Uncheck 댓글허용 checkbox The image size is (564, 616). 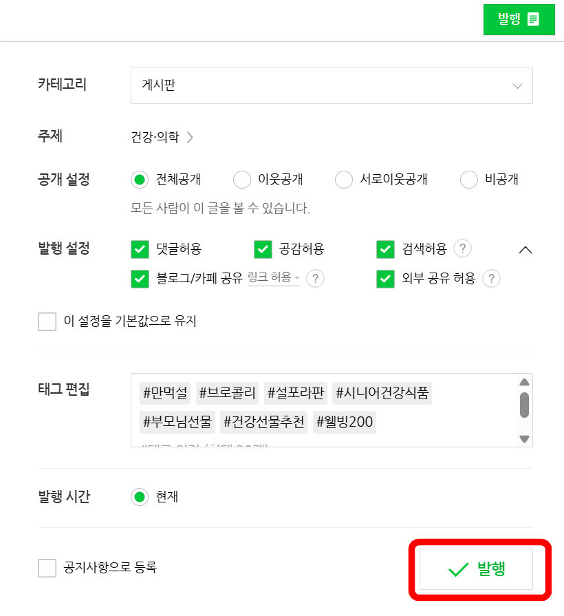(140, 248)
